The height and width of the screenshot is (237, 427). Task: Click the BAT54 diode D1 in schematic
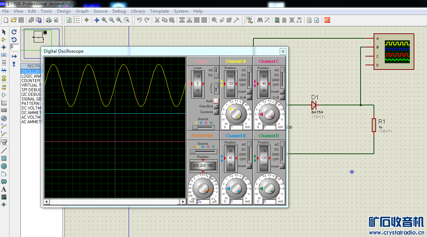tap(314, 105)
